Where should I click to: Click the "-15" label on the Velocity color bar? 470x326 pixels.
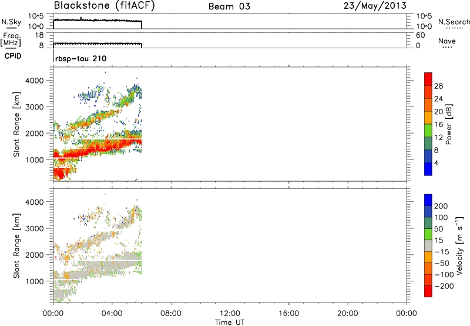[x=442, y=252]
